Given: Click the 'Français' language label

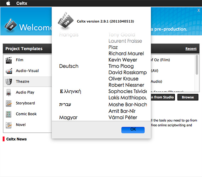Looking at the screenshot, I should 69,35.
